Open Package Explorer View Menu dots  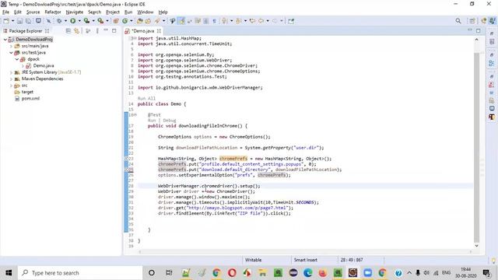coord(97,31)
